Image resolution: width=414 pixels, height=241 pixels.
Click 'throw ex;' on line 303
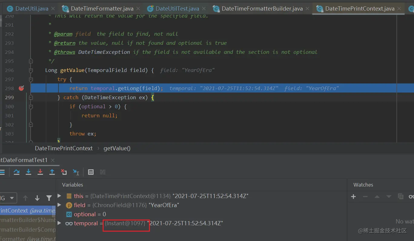pos(83,134)
